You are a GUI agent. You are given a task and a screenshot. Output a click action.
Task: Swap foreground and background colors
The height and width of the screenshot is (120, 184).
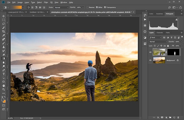pyautogui.click(x=5, y=97)
